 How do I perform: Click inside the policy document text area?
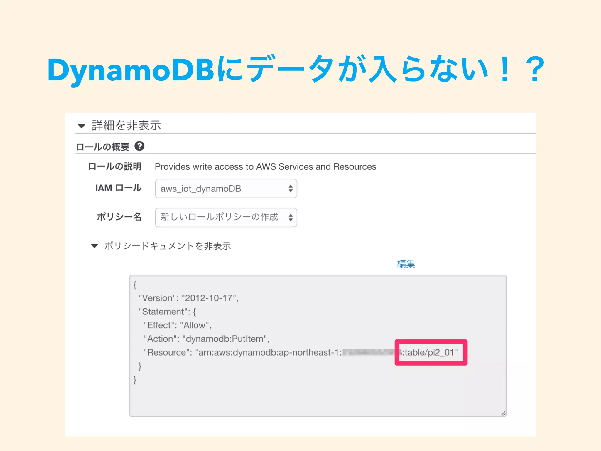coord(318,346)
